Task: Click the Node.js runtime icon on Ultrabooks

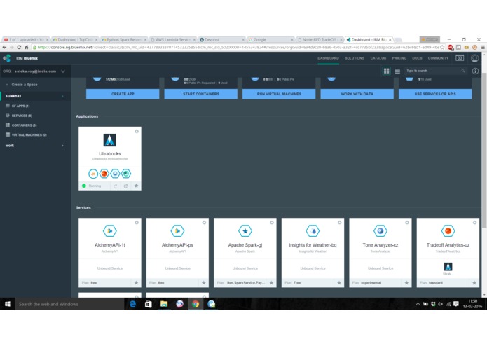Action: (x=93, y=174)
